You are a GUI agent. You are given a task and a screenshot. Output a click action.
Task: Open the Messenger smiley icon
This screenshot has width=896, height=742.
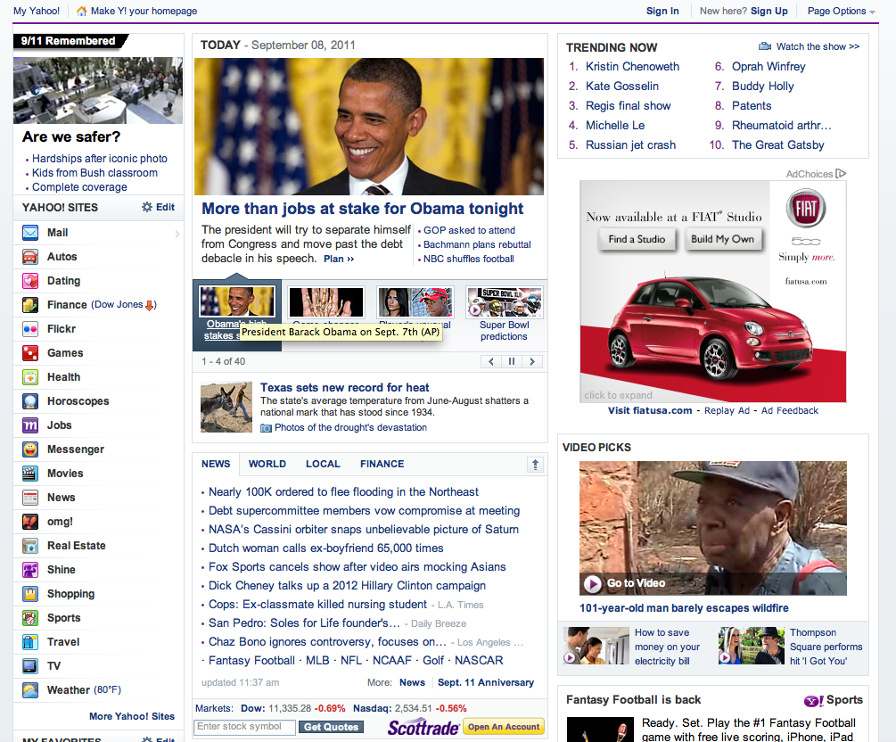point(30,449)
